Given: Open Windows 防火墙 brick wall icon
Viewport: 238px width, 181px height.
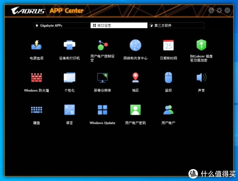Looking at the screenshot, I should pyautogui.click(x=36, y=78).
